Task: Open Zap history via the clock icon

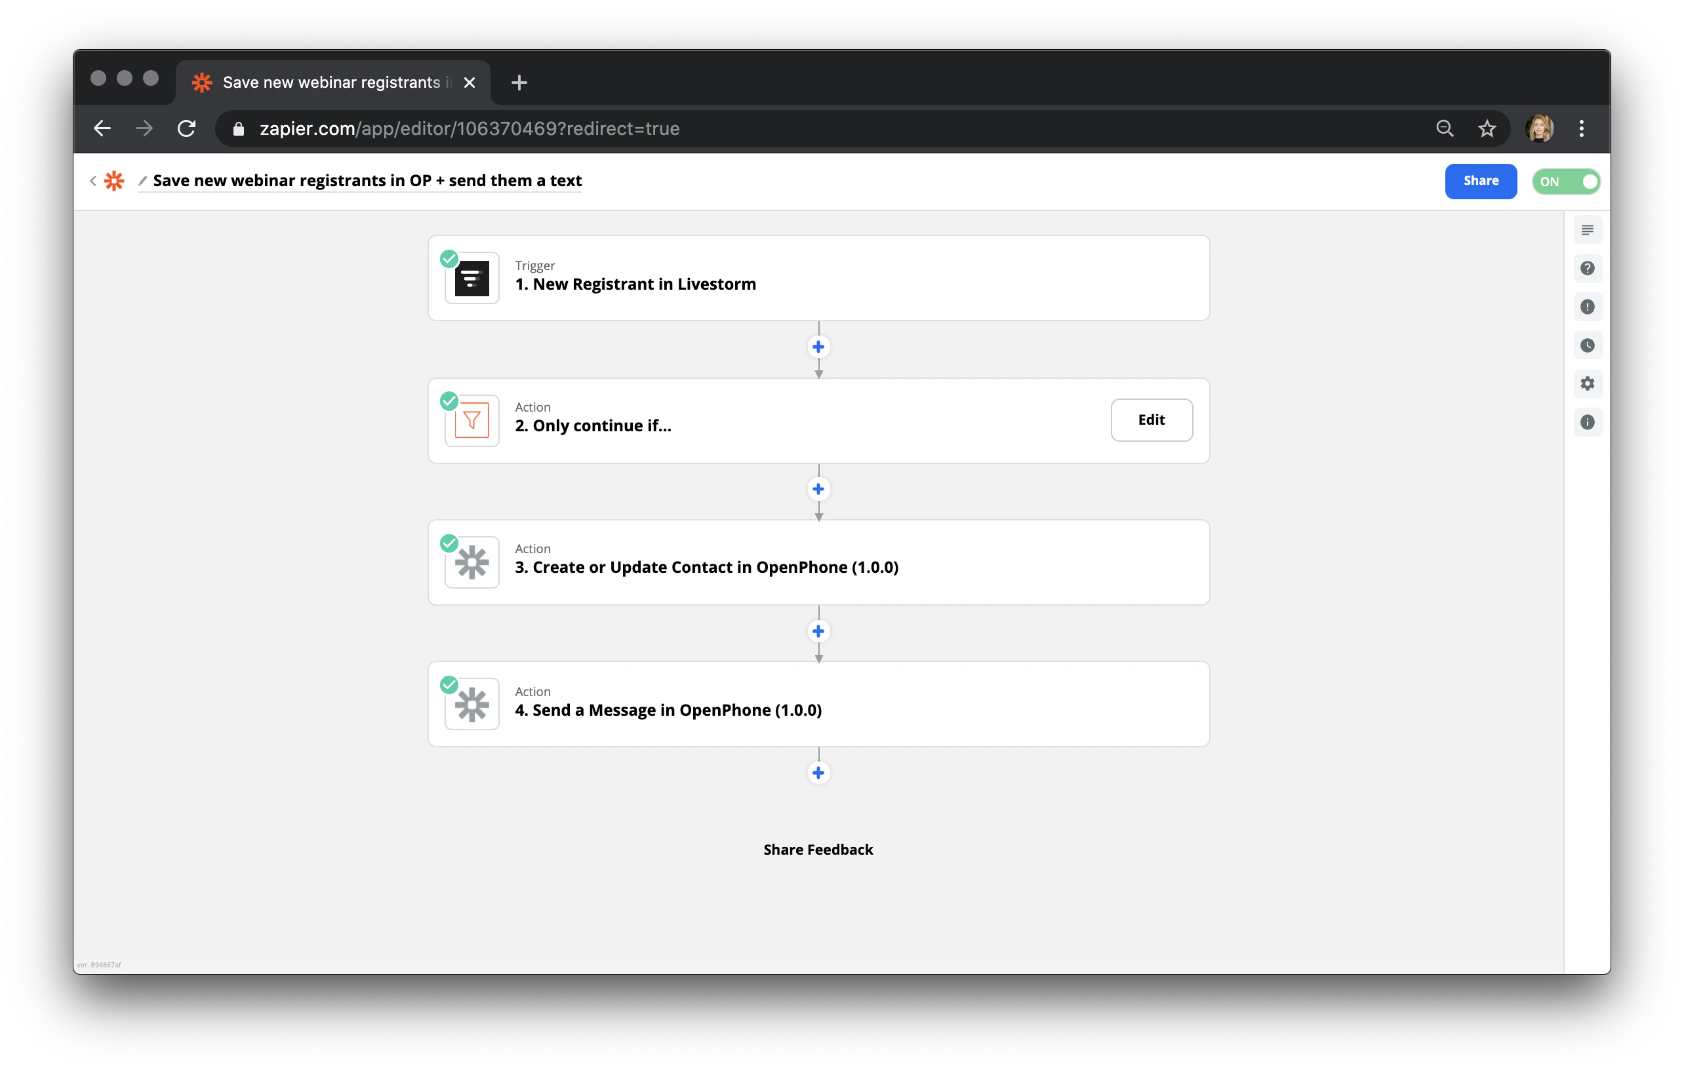Action: (1588, 345)
